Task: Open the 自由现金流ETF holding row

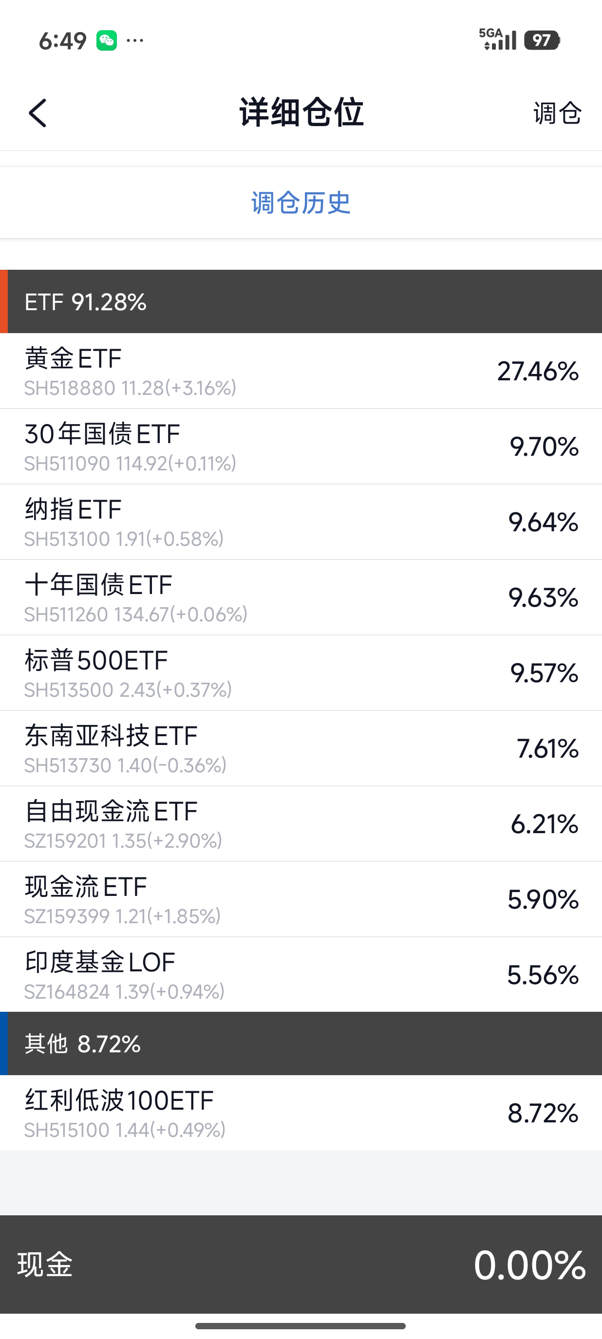Action: pyautogui.click(x=301, y=823)
